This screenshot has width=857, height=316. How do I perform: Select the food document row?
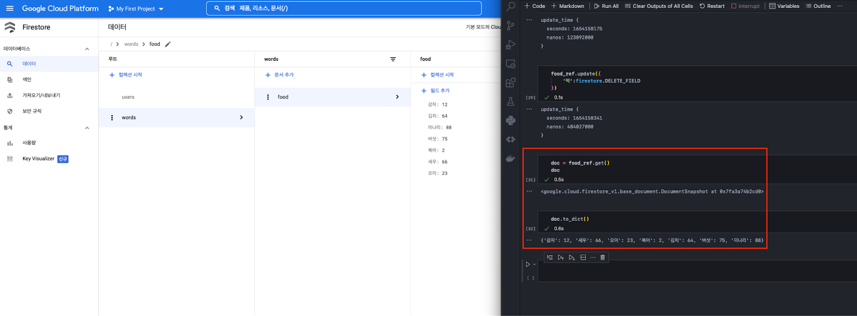[333, 97]
